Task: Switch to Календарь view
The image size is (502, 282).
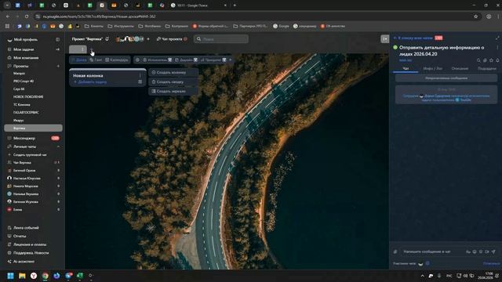Action: click(117, 60)
